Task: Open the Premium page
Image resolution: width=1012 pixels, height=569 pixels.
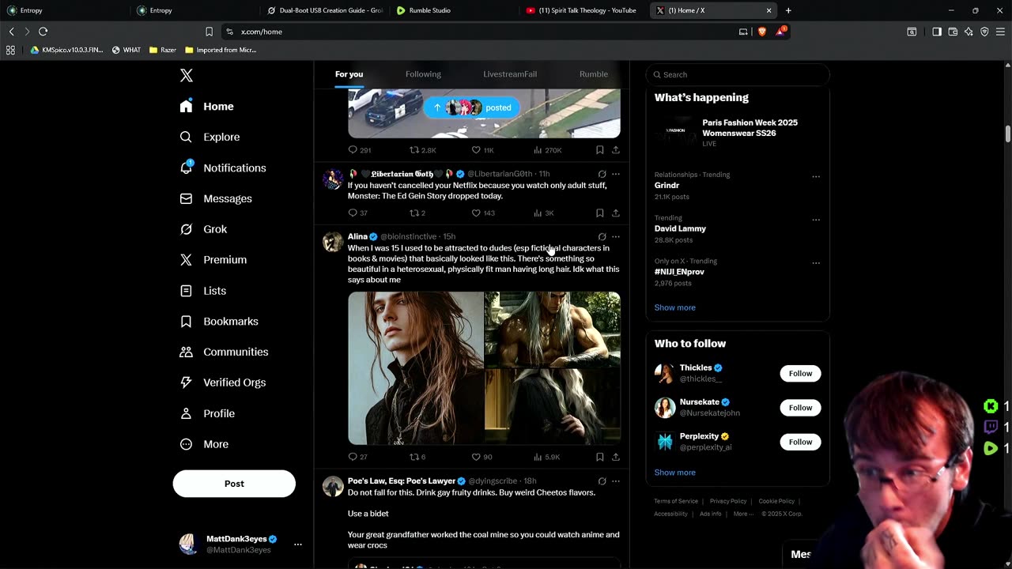Action: pyautogui.click(x=213, y=259)
